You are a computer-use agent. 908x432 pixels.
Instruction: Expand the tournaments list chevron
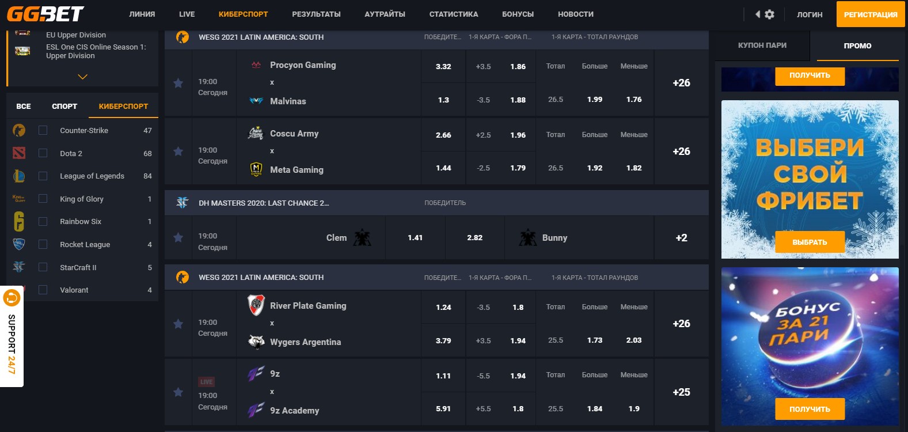[x=82, y=77]
